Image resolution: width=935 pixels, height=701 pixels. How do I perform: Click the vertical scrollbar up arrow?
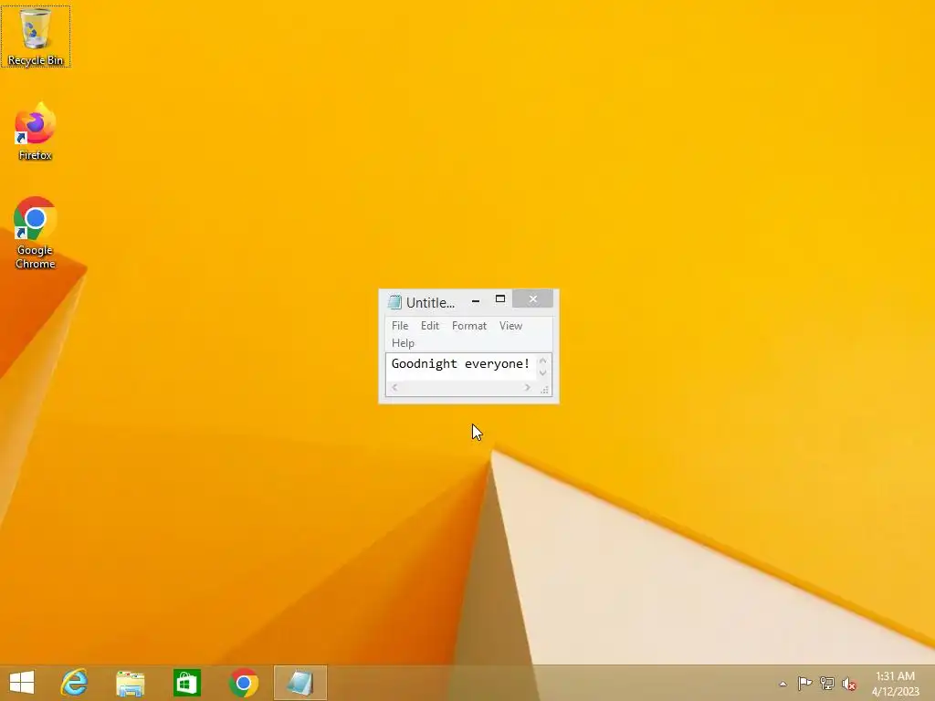(x=542, y=361)
